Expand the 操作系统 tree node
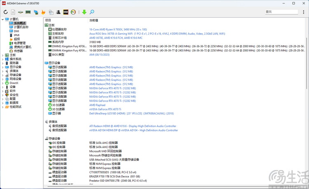Viewport: 309px width, 189px height. [x=2, y=59]
